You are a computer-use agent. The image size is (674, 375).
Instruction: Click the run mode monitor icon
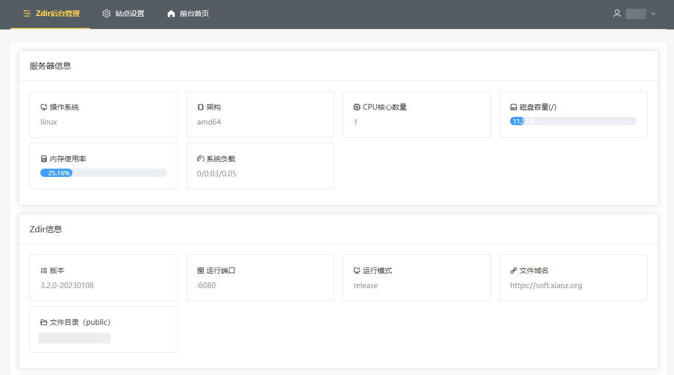click(357, 271)
